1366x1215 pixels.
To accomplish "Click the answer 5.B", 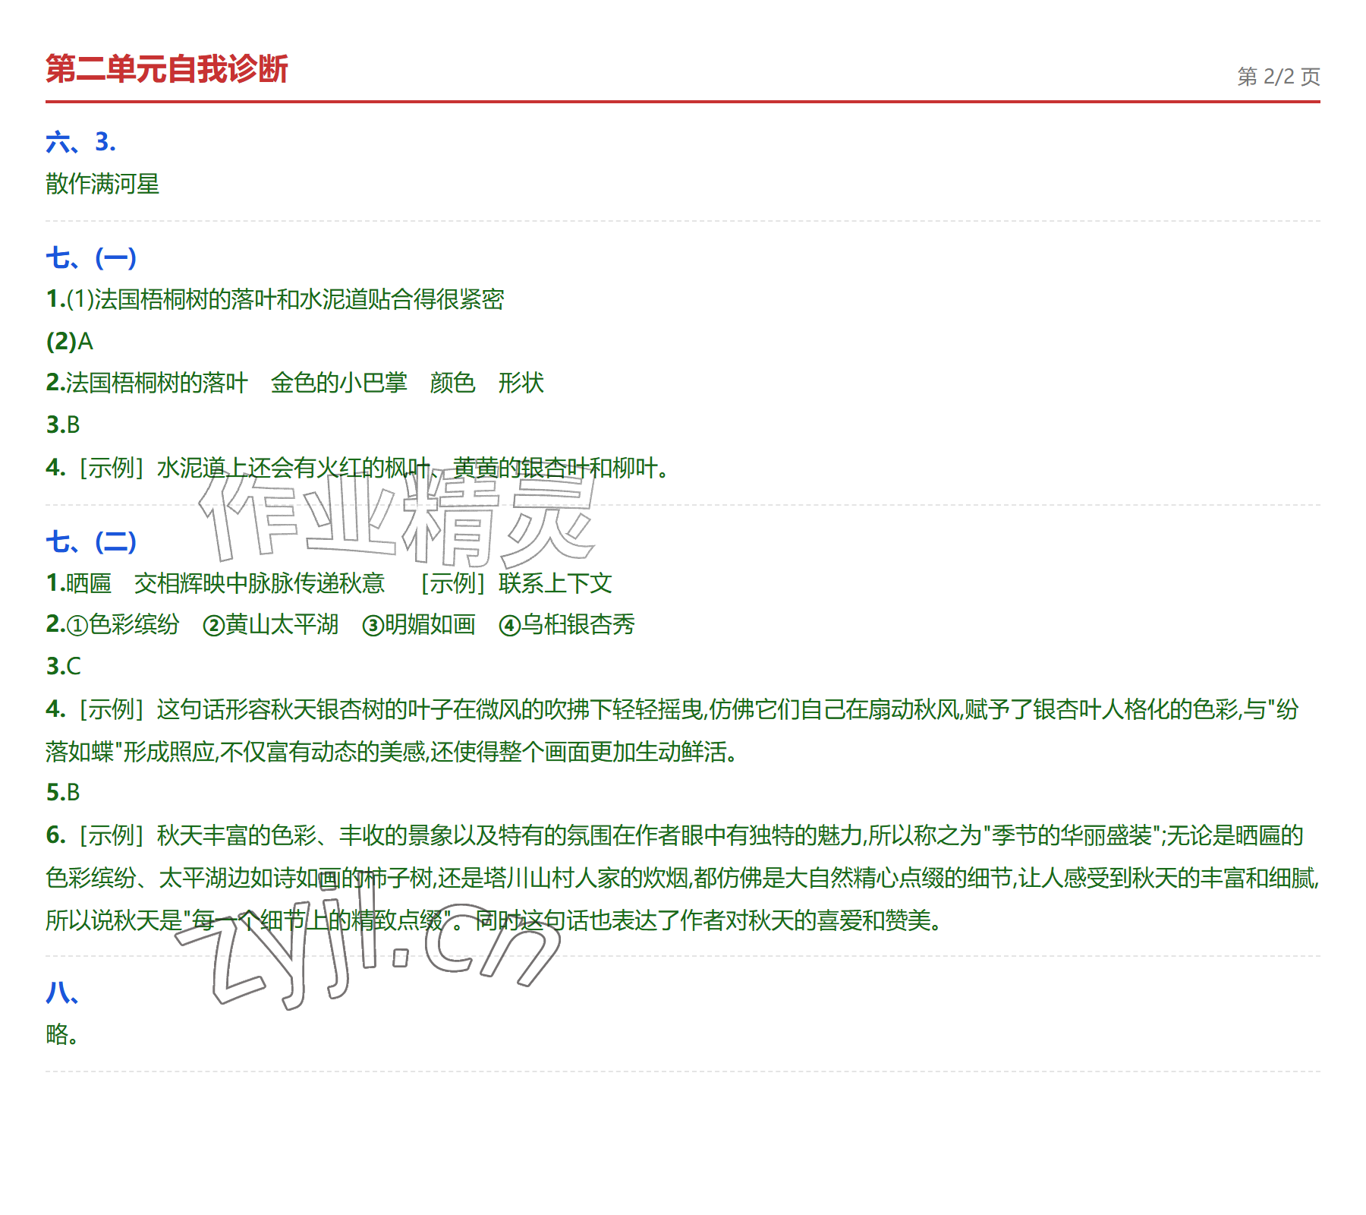I will point(63,792).
